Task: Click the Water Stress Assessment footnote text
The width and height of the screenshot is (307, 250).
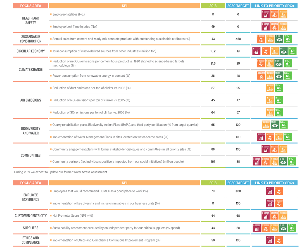Action: [61, 172]
